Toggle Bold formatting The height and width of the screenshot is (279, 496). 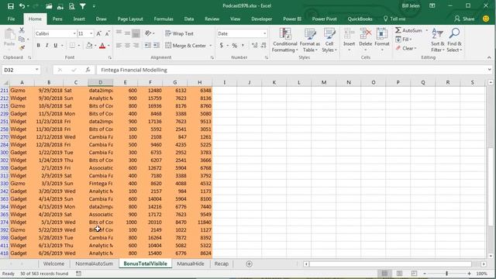38,46
